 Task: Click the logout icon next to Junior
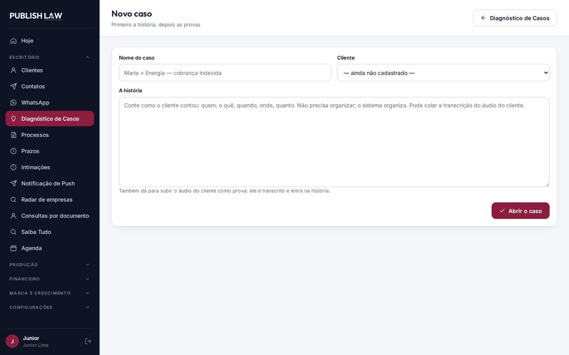click(x=88, y=341)
